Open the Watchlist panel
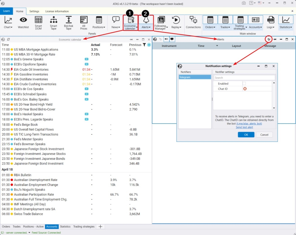This screenshot has width=296, height=235. click(23, 22)
